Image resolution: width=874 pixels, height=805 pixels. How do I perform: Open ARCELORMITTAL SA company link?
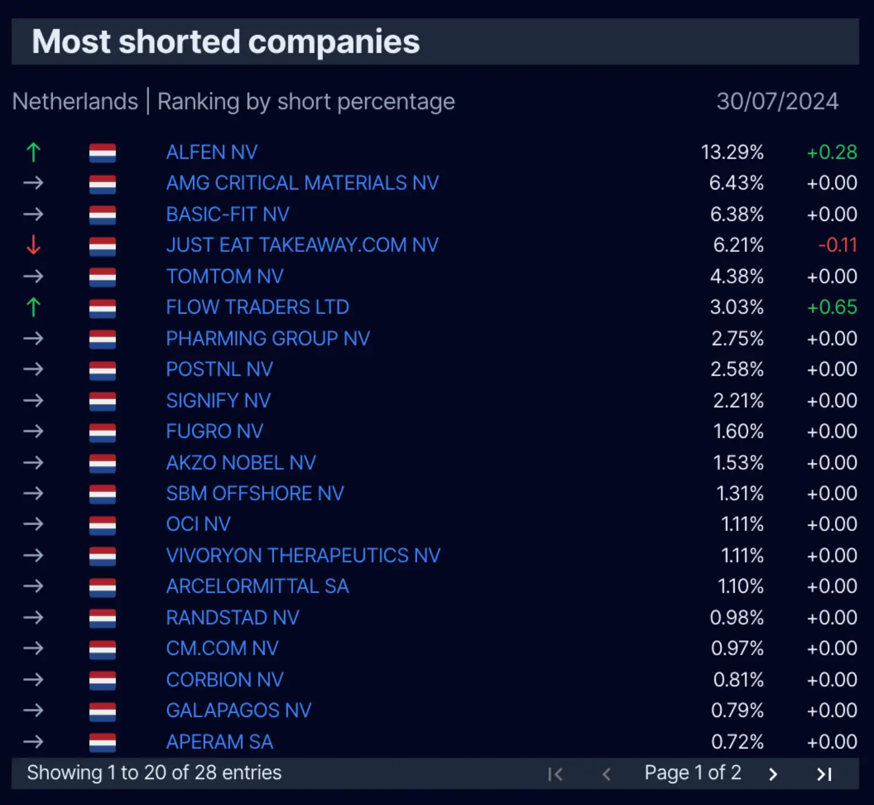click(x=258, y=586)
